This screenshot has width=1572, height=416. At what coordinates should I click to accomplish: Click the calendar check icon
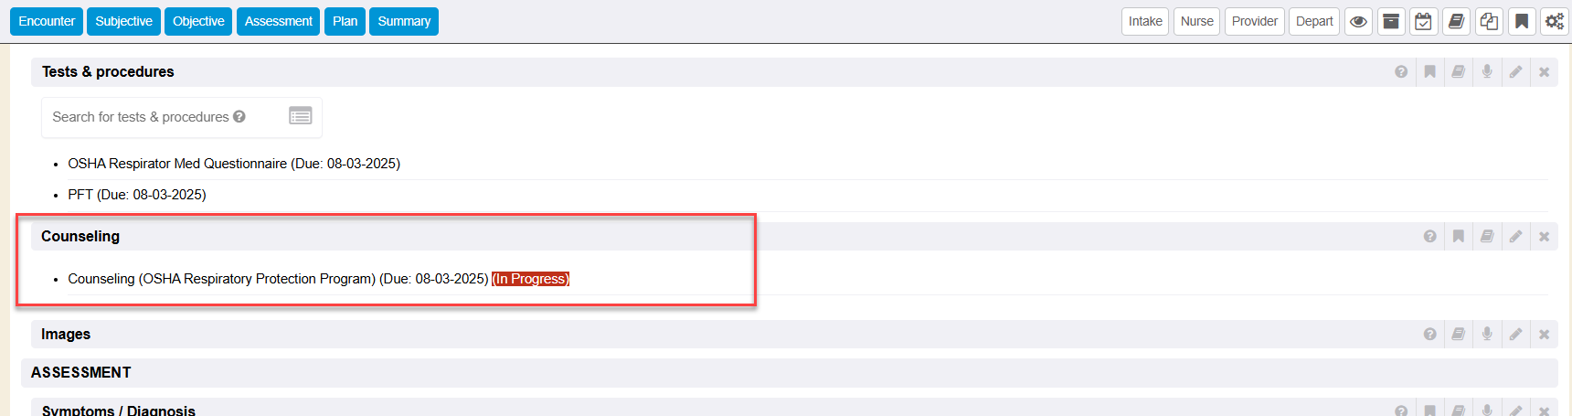1424,22
